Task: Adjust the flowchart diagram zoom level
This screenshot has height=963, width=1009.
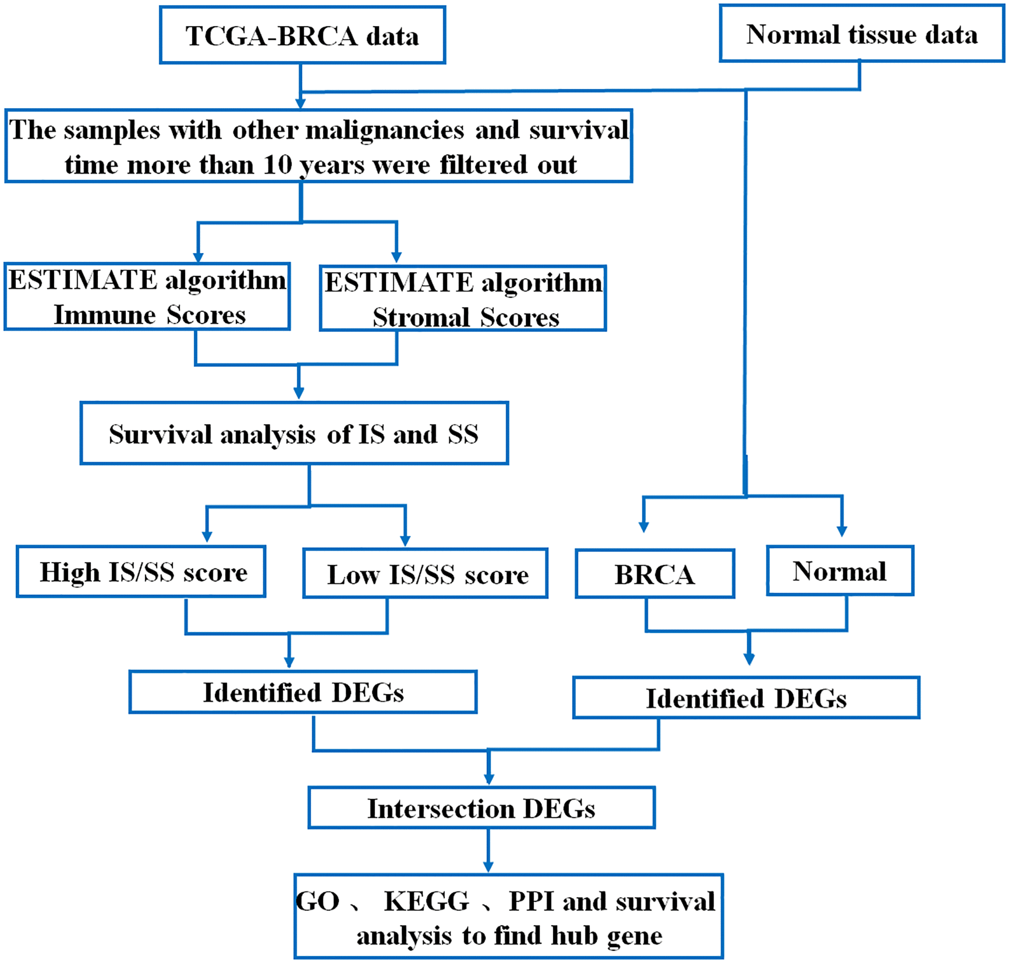Action: (504, 481)
